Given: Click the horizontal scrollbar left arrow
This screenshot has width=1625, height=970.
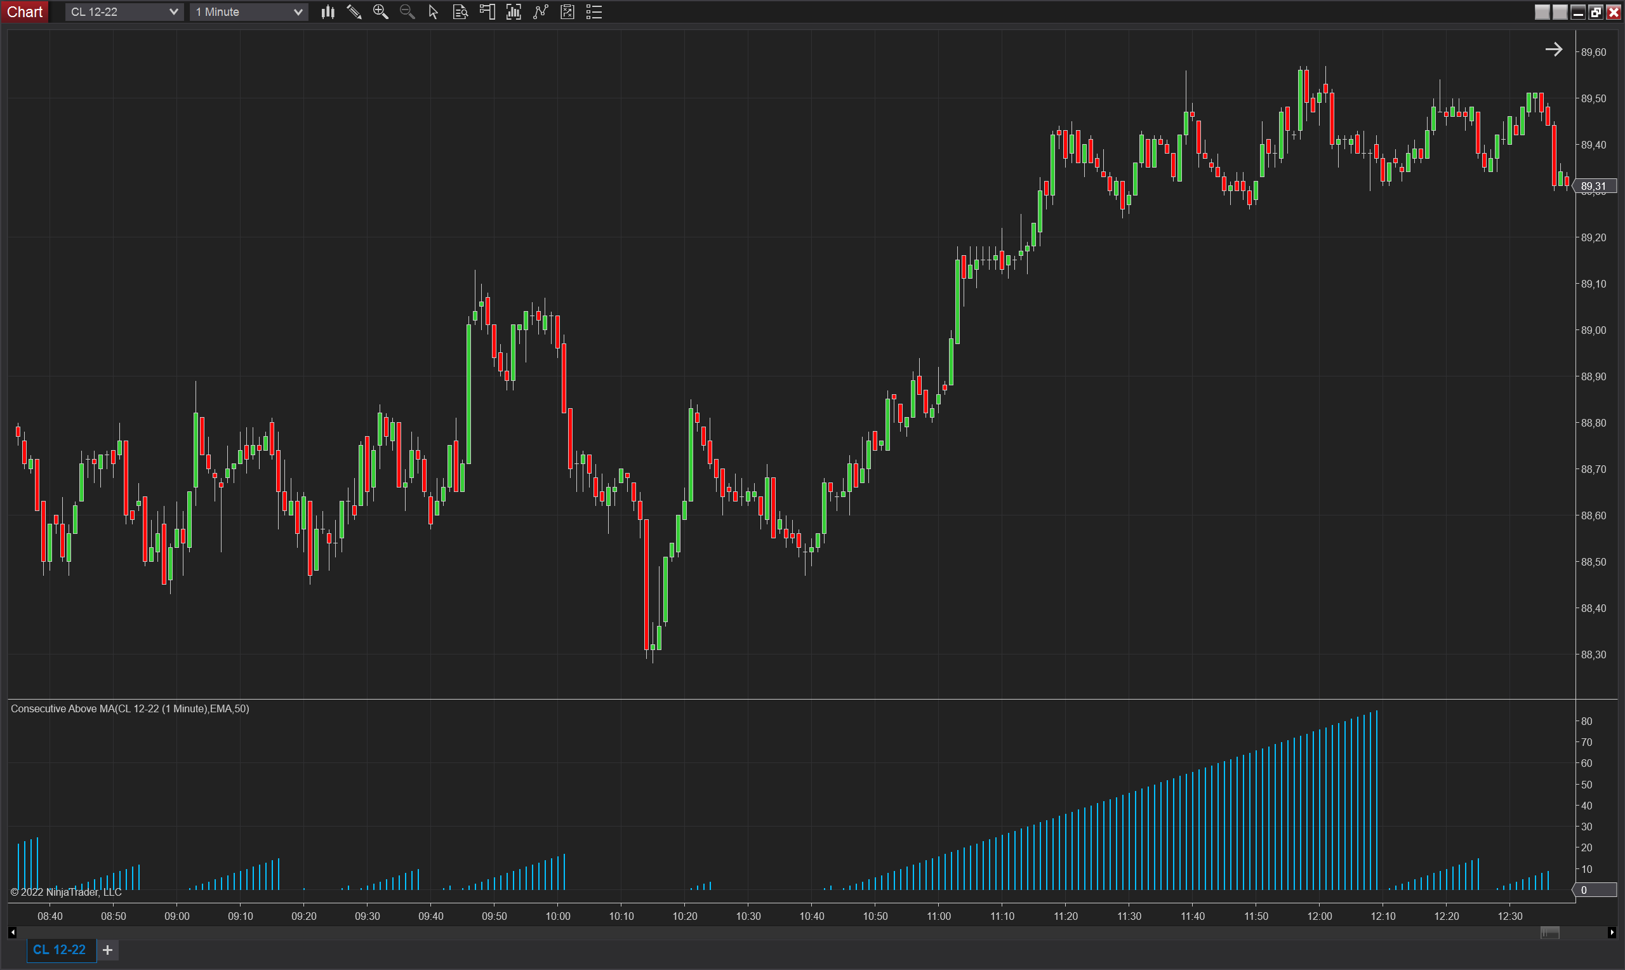Looking at the screenshot, I should click(x=13, y=933).
